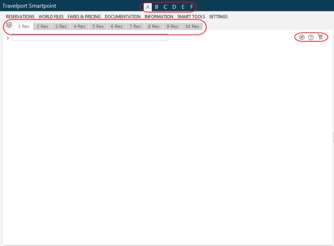The image size is (334, 246).
Task: Open the window layout monitor icon
Action: (9, 25)
